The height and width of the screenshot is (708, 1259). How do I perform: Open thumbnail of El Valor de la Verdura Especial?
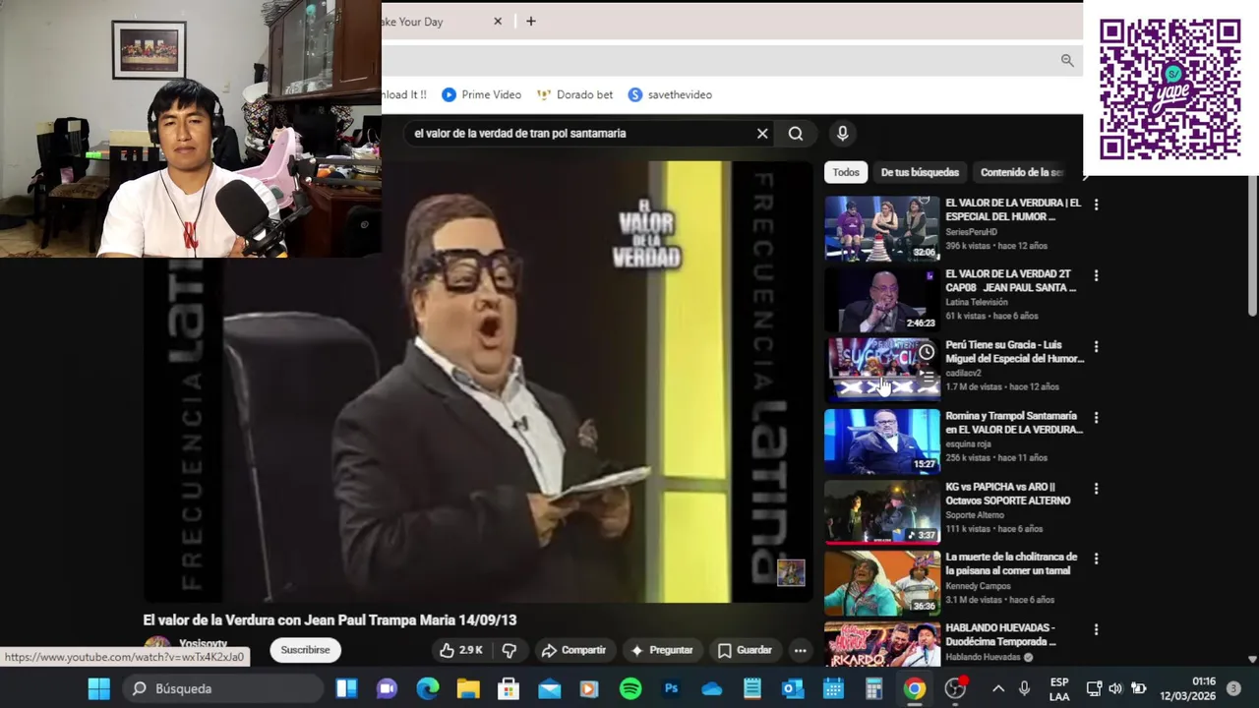click(882, 228)
